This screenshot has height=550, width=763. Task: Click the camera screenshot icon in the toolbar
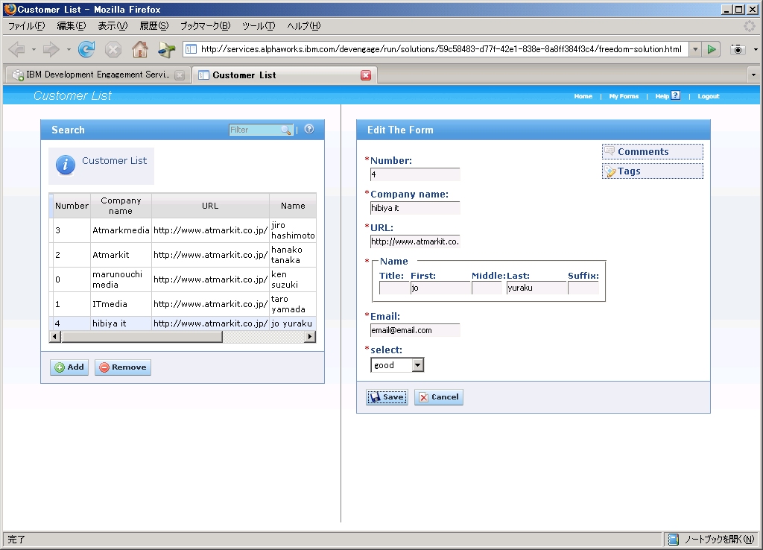[738, 49]
